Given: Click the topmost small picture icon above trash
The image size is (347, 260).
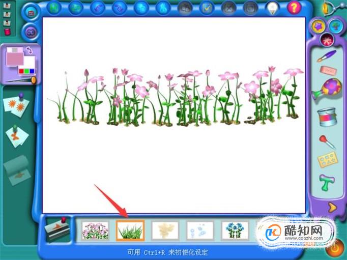Looking at the screenshot, I should tap(7, 6).
